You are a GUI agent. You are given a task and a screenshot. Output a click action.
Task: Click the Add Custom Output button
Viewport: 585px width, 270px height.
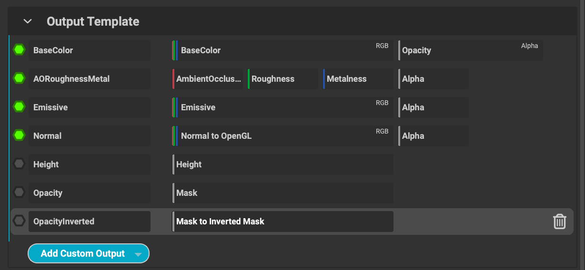82,254
